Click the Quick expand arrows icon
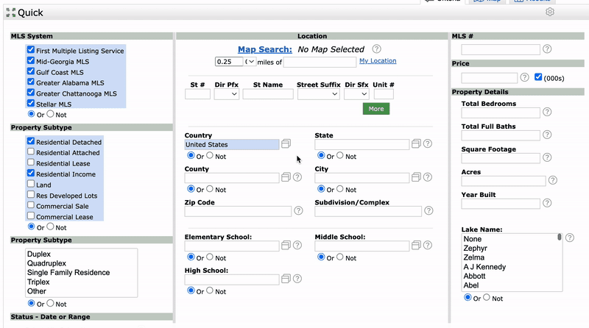The width and height of the screenshot is (589, 328). point(11,13)
